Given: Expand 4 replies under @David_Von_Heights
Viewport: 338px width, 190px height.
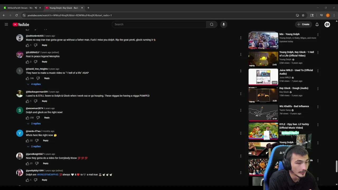Looking at the screenshot, I should (x=34, y=84).
